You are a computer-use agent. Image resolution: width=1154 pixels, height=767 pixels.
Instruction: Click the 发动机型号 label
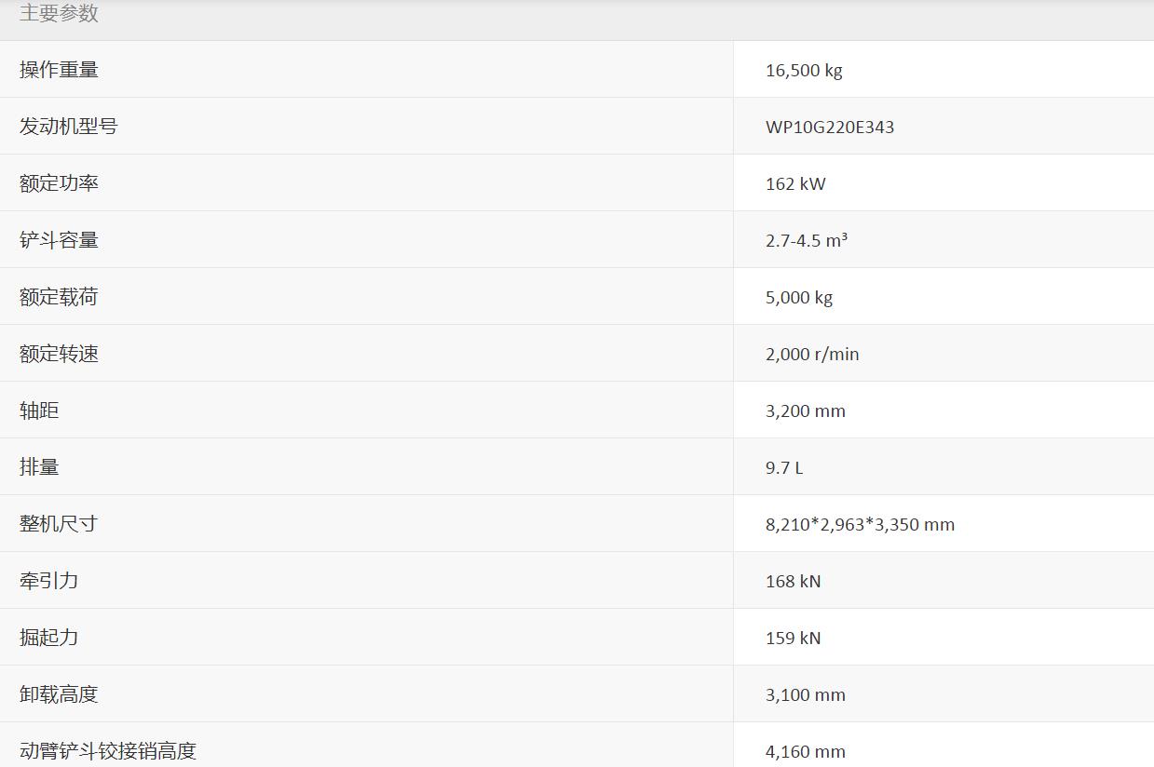pyautogui.click(x=69, y=127)
